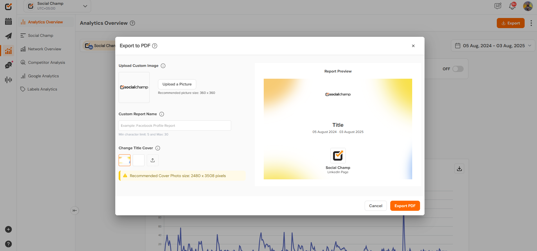Click the help icon beside Analytics Overview heading
This screenshot has width=537, height=251.
(x=132, y=23)
